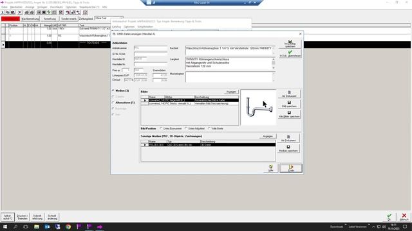The height and width of the screenshot is (231, 412).
Task: Click red X Abbruch button at bottom right
Action: pyautogui.click(x=404, y=217)
